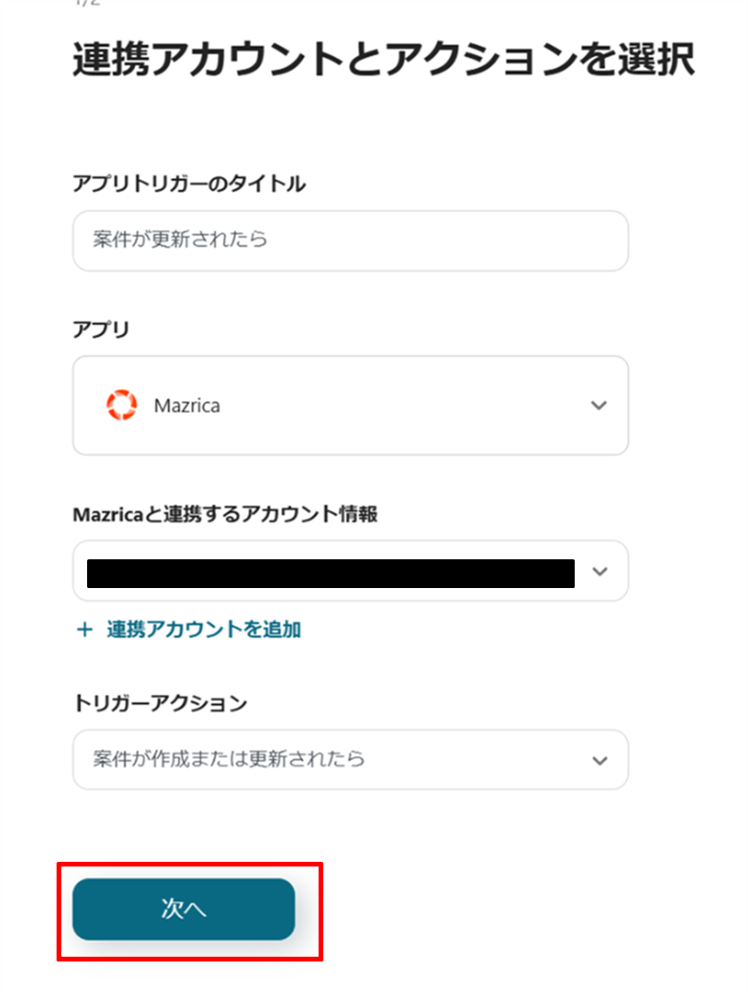
Task: Click the chevron beside the redacted account
Action: (600, 572)
